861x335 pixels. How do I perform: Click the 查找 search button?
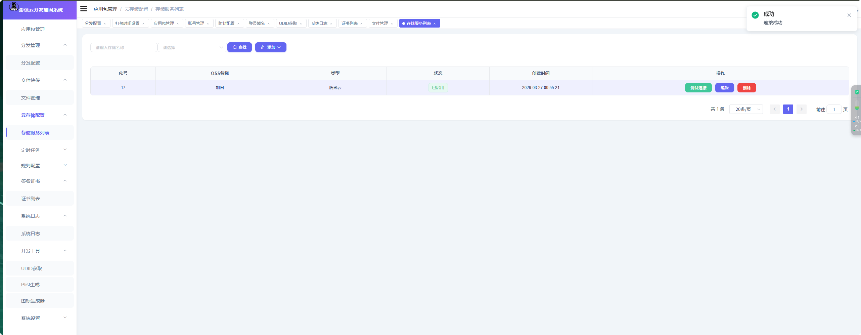pos(239,47)
